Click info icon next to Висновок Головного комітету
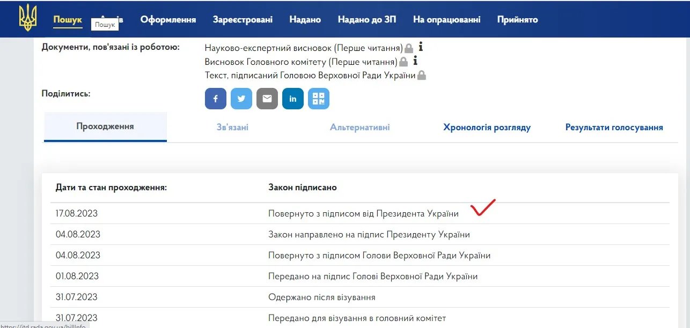 click(x=415, y=61)
